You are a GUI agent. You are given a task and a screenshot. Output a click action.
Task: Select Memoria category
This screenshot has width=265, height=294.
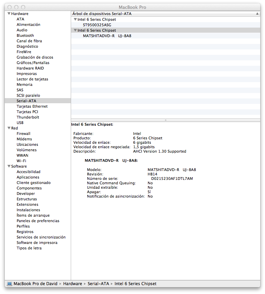(24, 84)
